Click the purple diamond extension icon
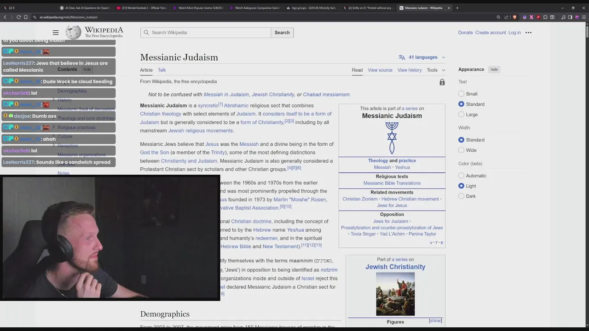This screenshot has width=589, height=331. coord(524,17)
